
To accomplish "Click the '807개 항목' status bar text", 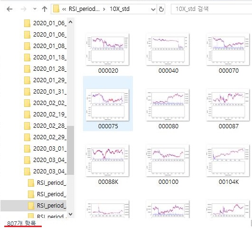I will pos(21,223).
